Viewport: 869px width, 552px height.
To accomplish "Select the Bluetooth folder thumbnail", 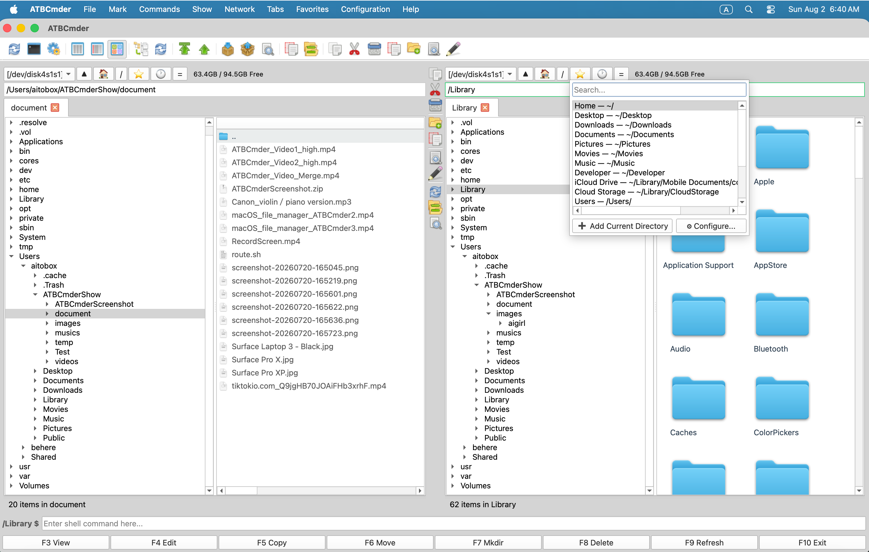I will pos(782,322).
